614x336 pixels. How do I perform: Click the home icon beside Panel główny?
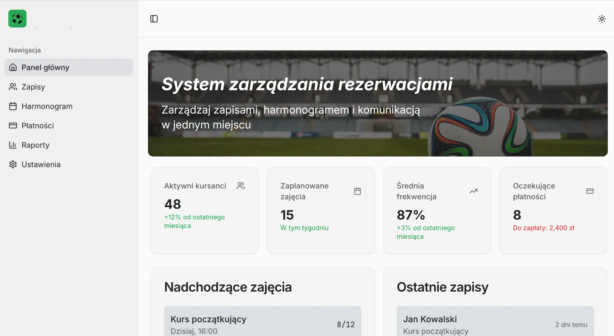pyautogui.click(x=13, y=67)
